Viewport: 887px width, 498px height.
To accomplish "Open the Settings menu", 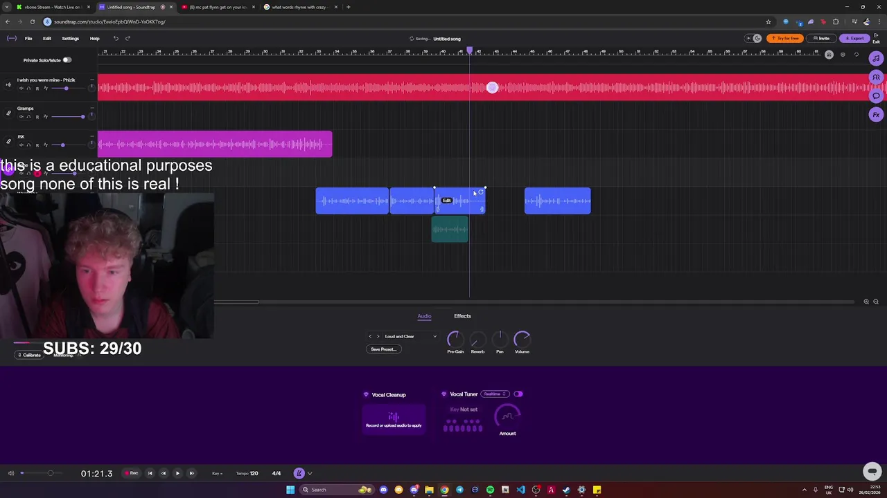I will point(70,38).
